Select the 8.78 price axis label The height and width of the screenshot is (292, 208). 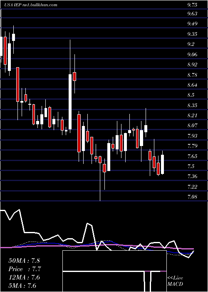[x=192, y=75]
